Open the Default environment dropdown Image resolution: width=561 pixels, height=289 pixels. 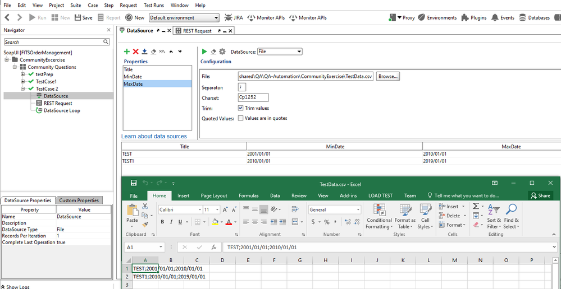pyautogui.click(x=184, y=18)
